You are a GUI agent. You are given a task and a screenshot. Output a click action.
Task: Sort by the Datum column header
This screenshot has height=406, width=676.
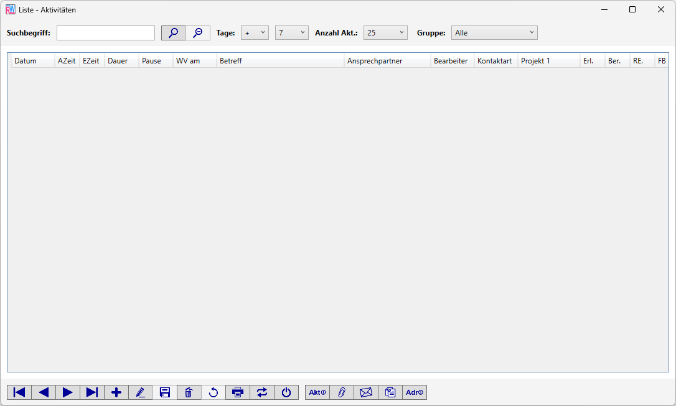point(33,61)
